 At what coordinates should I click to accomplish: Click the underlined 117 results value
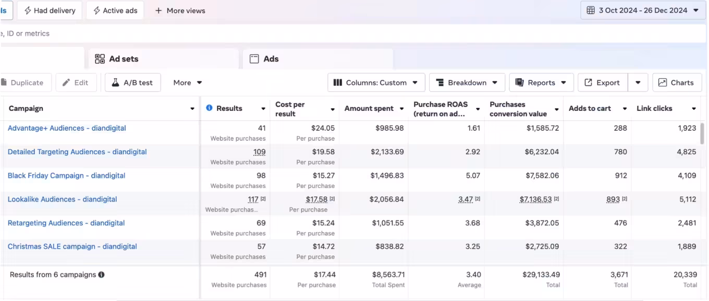pyautogui.click(x=253, y=199)
